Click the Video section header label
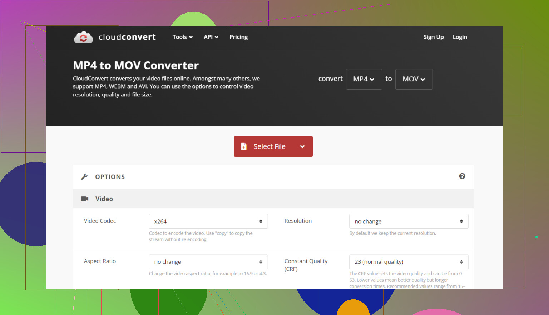This screenshot has width=549, height=315. (104, 199)
